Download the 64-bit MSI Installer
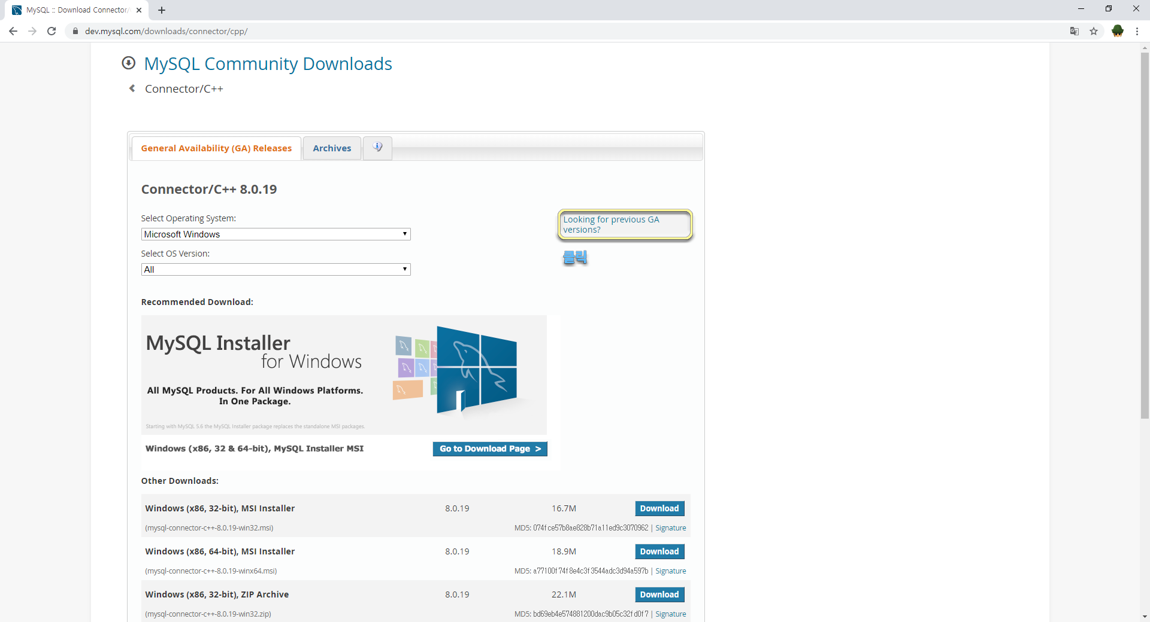The height and width of the screenshot is (622, 1150). (x=659, y=551)
